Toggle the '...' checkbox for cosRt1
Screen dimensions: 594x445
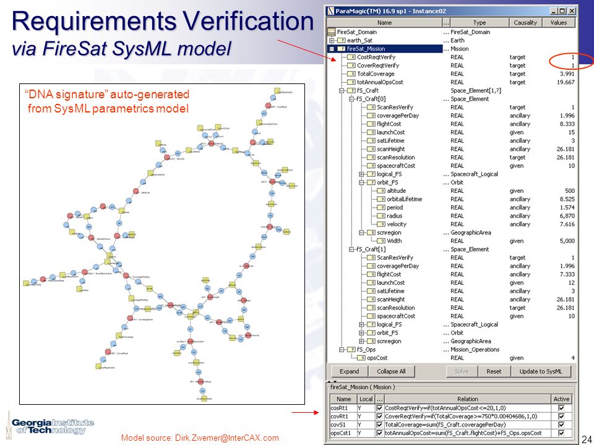point(379,408)
